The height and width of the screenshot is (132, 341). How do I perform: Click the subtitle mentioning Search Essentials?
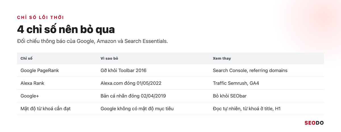93,41
